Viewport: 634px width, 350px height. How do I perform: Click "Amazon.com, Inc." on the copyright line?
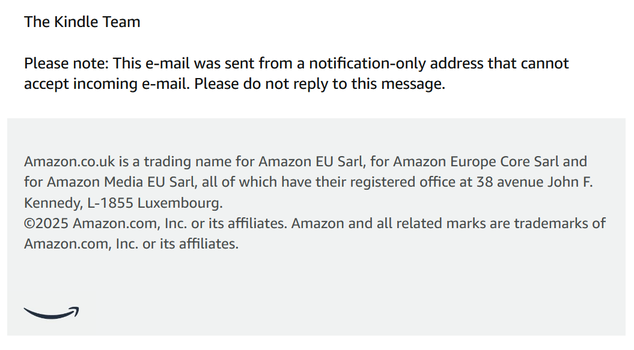(130, 223)
